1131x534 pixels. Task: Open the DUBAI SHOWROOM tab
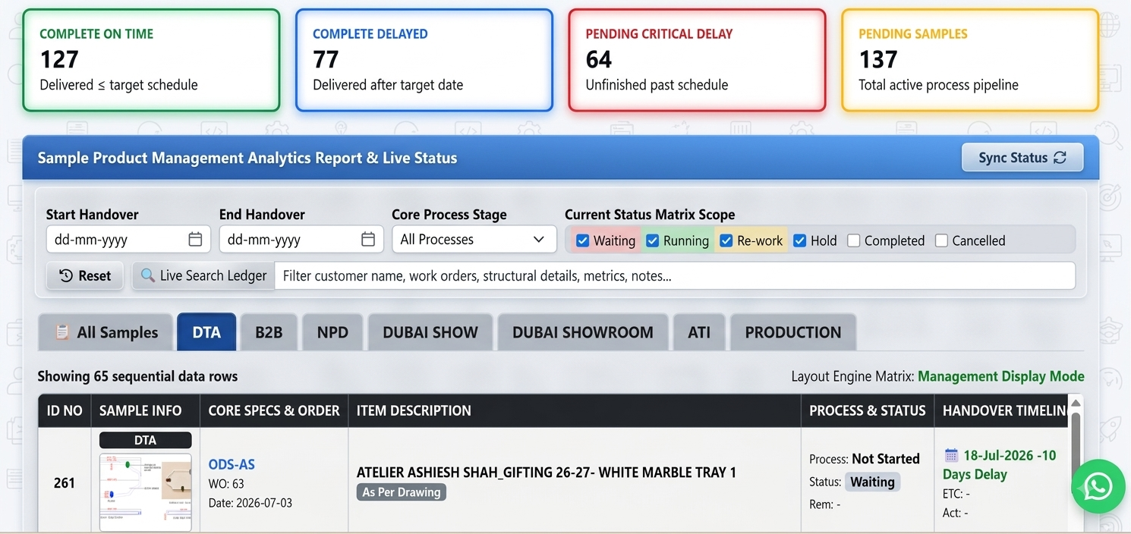pos(583,332)
